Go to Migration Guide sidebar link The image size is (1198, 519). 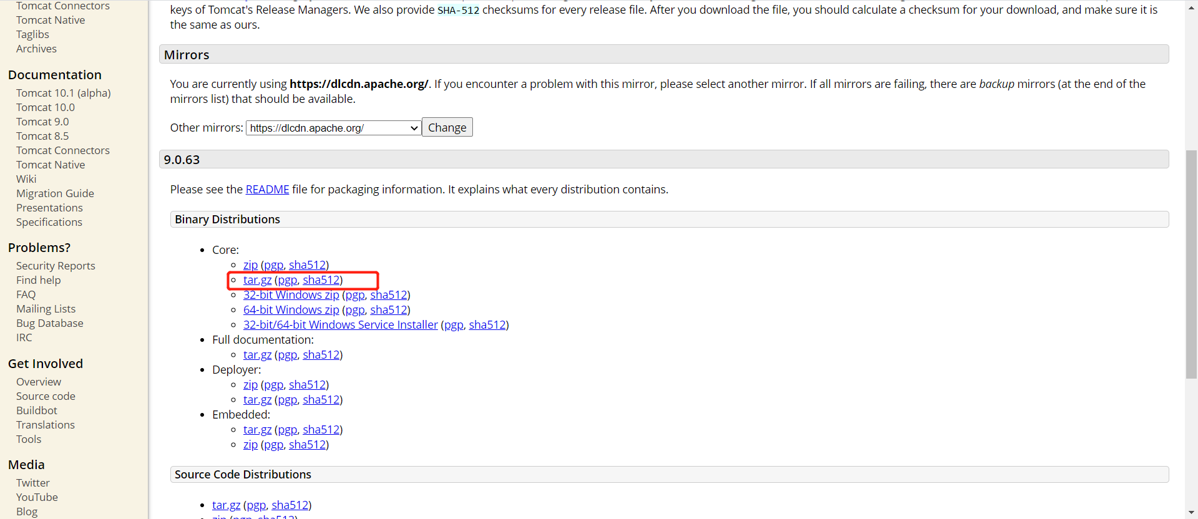pyautogui.click(x=55, y=193)
